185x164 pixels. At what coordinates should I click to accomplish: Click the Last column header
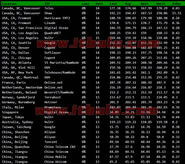point(113,4)
